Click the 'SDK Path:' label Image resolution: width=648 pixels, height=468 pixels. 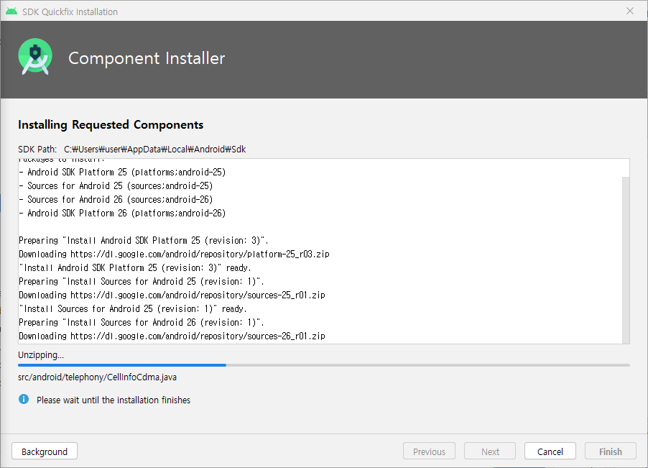(x=37, y=150)
